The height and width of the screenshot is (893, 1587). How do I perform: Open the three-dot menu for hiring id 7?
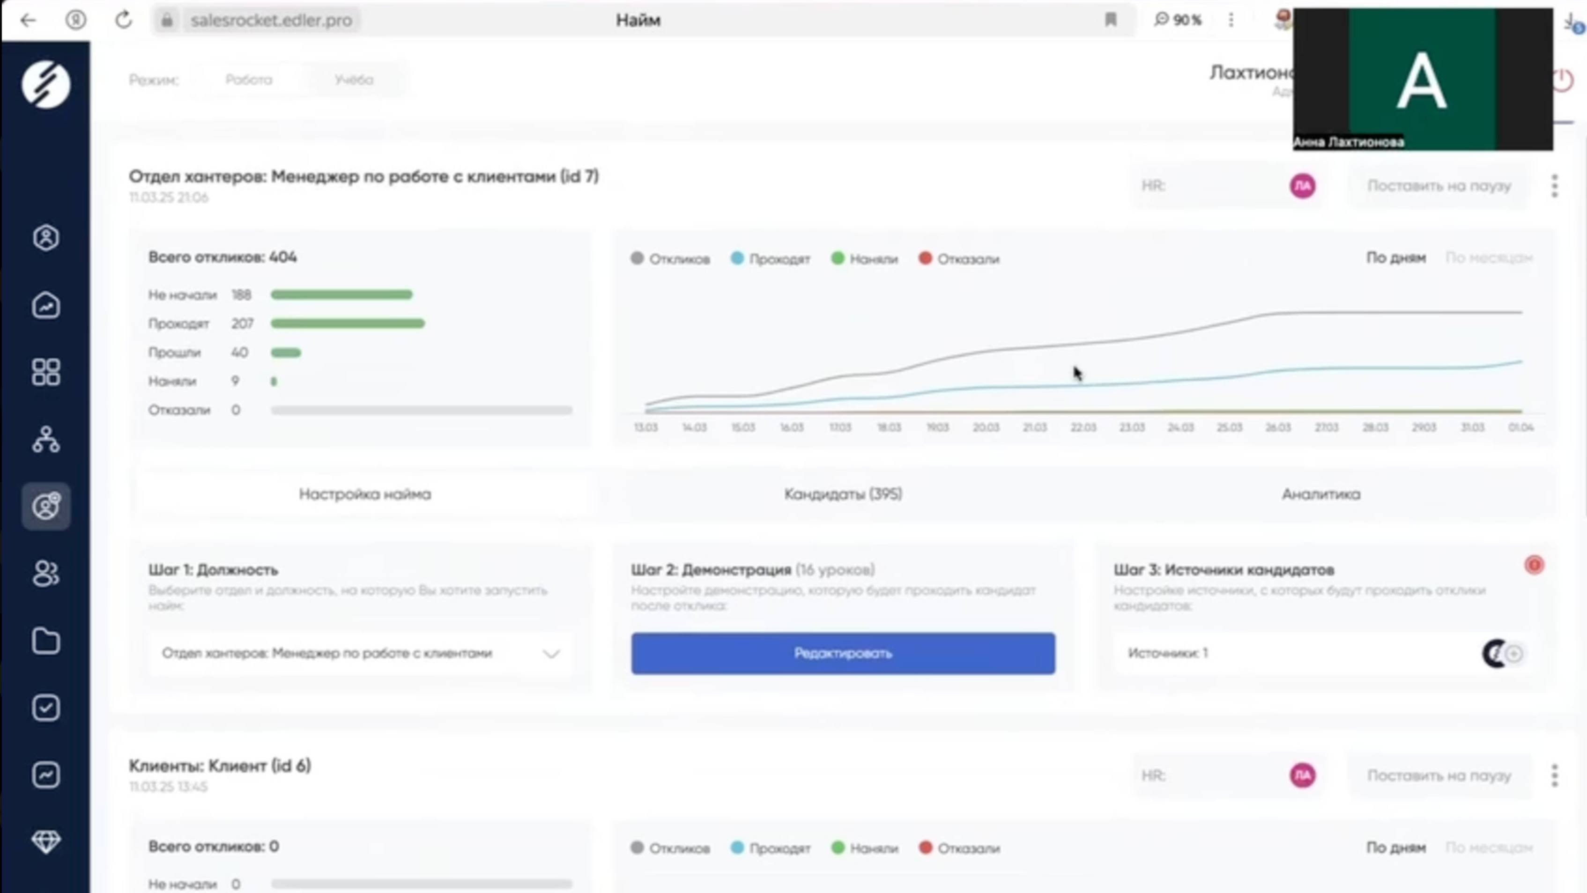(1554, 185)
